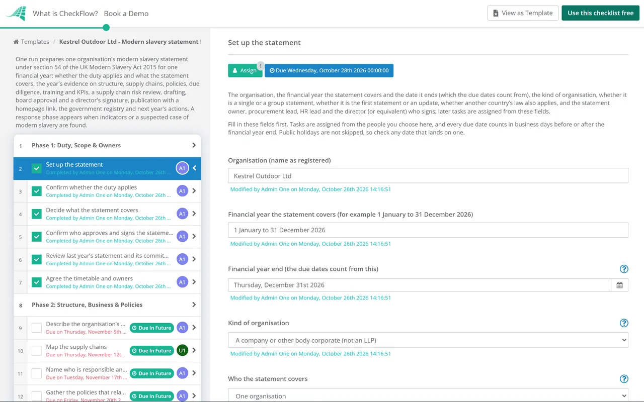Check Describe the organisation's task checkbox

point(37,328)
